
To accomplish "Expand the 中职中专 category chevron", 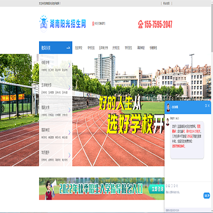I will [69, 64].
